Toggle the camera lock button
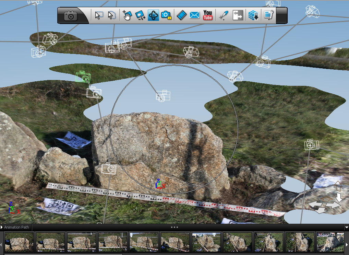Screen dimensions: 349x255 coord(166,15)
